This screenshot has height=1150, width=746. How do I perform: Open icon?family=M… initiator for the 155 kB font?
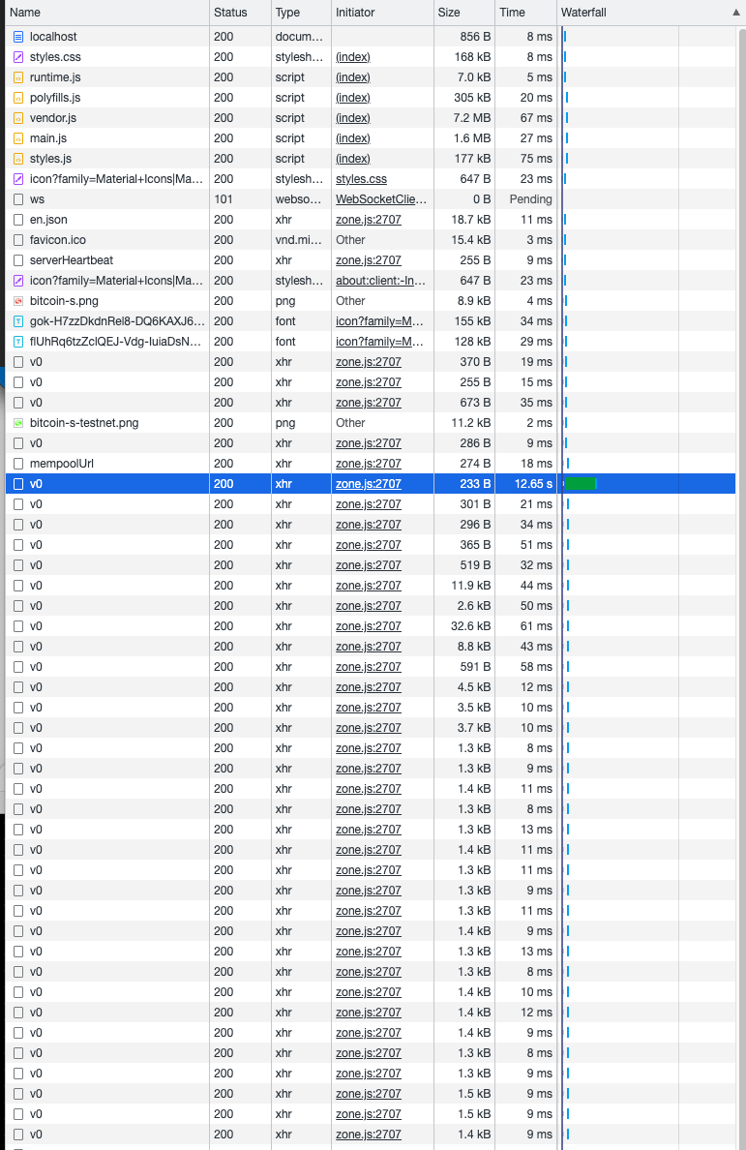click(x=379, y=321)
